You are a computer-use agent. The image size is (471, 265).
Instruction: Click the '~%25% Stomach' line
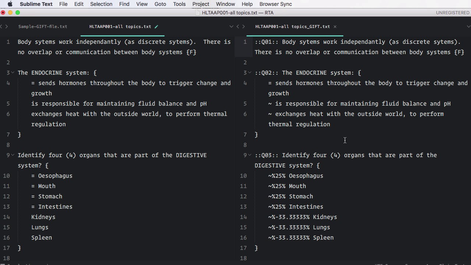tap(291, 196)
